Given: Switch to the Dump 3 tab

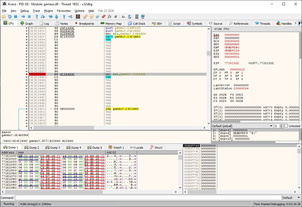Looking at the screenshot, I should [53, 148].
